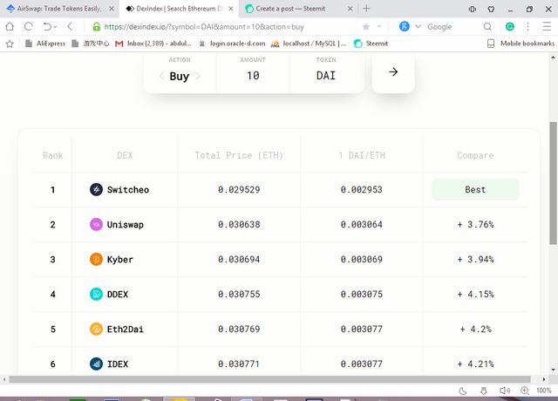558x401 pixels.
Task: Click the DDEX logo icon
Action: 96,294
